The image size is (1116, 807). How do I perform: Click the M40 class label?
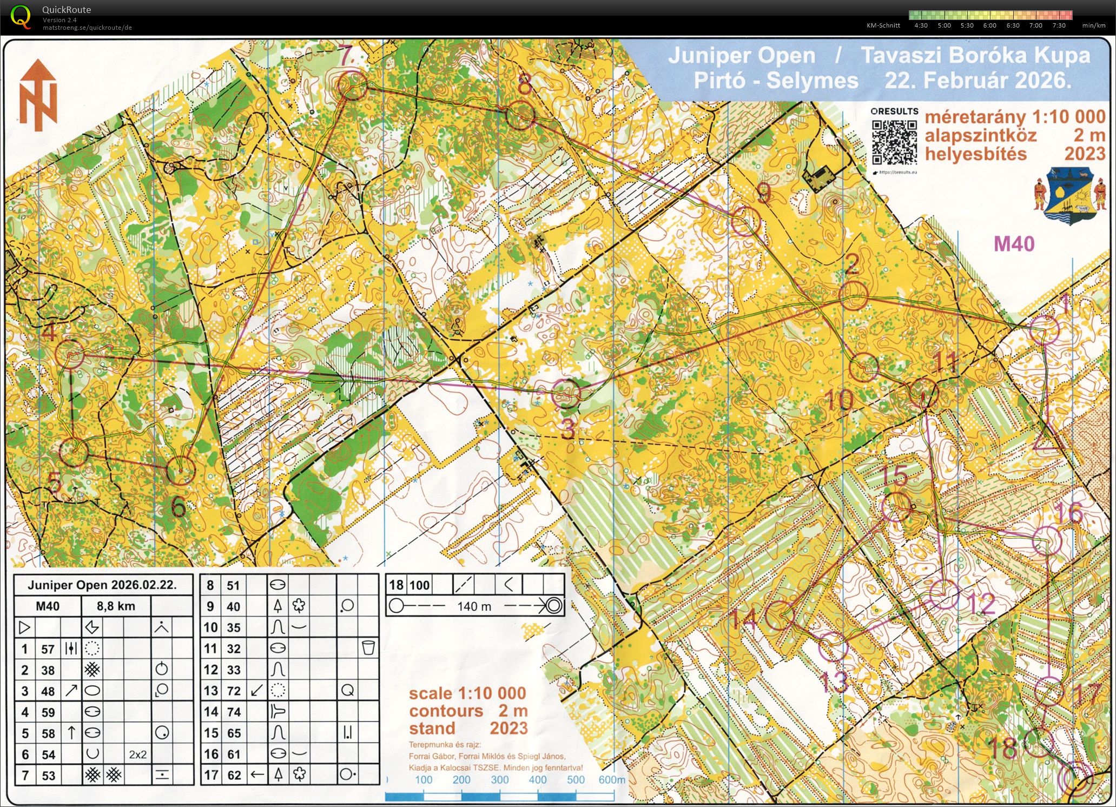click(1014, 244)
